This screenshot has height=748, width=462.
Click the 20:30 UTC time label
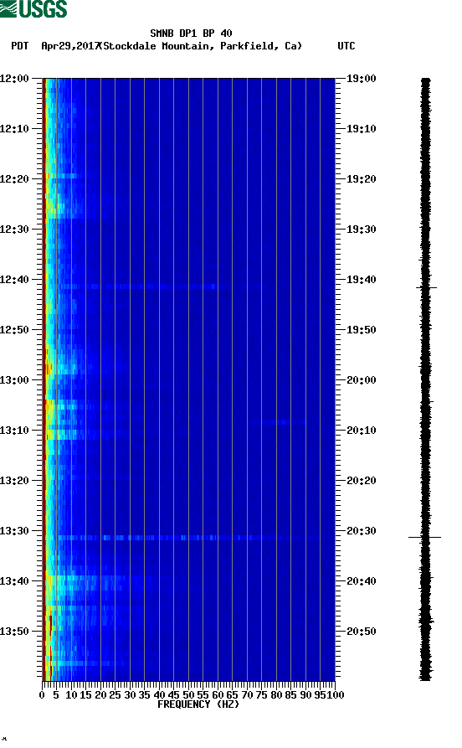tap(362, 531)
